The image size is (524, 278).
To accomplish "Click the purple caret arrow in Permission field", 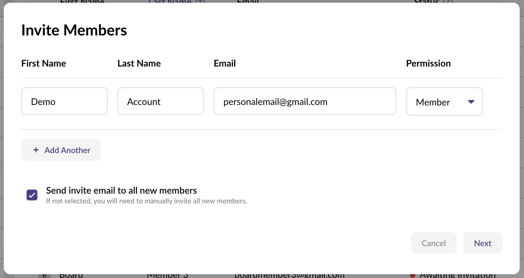I will [471, 102].
